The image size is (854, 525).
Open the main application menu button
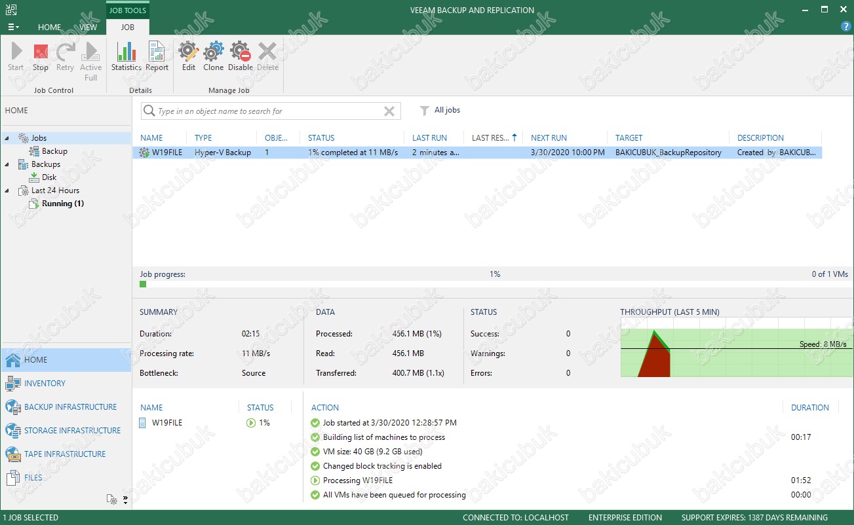[13, 27]
